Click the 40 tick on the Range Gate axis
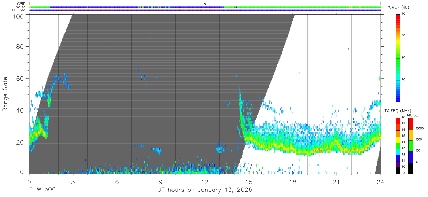 pos(20,110)
